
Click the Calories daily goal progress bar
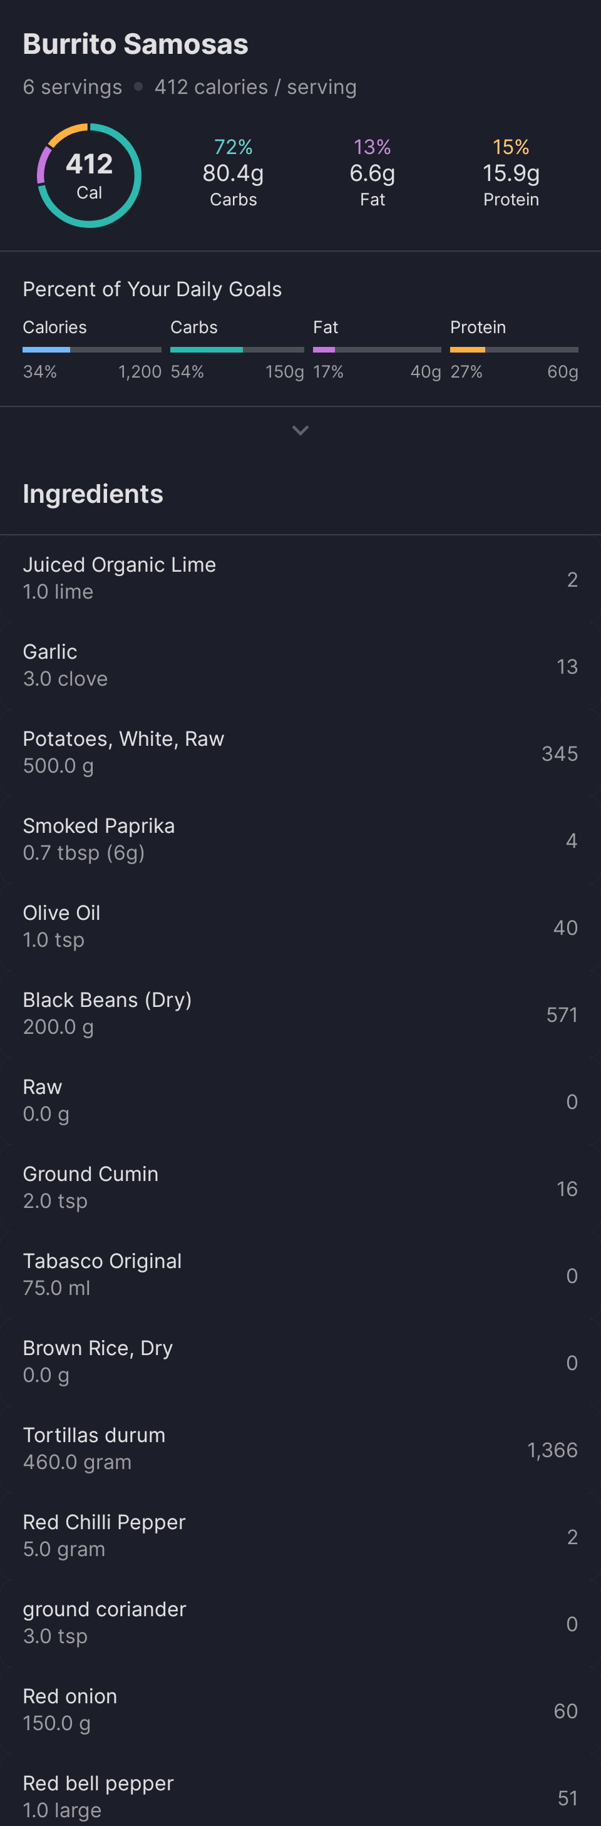92,349
